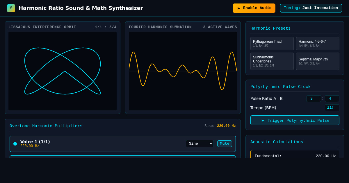Viewport: 349px width, 183px height.
Task: Toggle the Tuning: Just Intonation button
Action: [311, 8]
